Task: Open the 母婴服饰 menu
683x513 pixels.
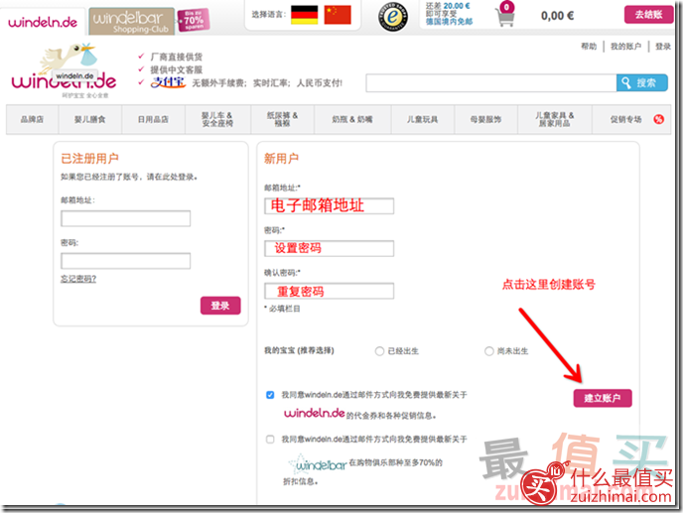Action: click(485, 119)
